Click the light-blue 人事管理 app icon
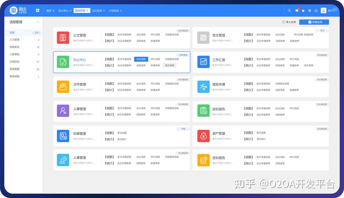 click(x=63, y=160)
